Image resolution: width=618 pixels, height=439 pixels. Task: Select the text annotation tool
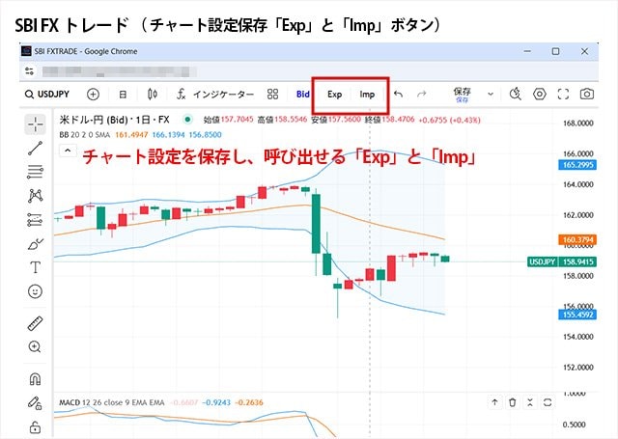(x=35, y=267)
